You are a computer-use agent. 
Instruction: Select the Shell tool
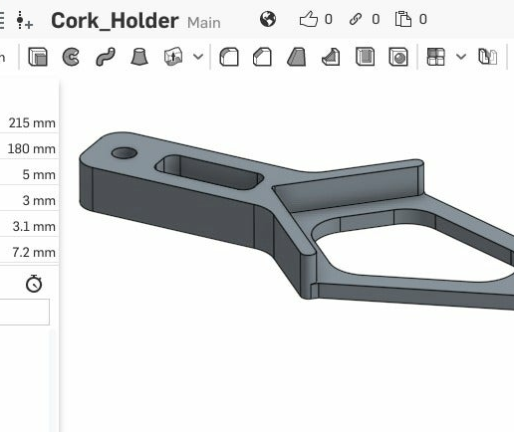(365, 57)
